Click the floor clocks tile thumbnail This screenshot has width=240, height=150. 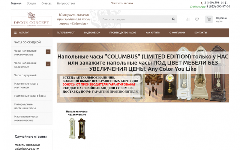click(x=78, y=128)
